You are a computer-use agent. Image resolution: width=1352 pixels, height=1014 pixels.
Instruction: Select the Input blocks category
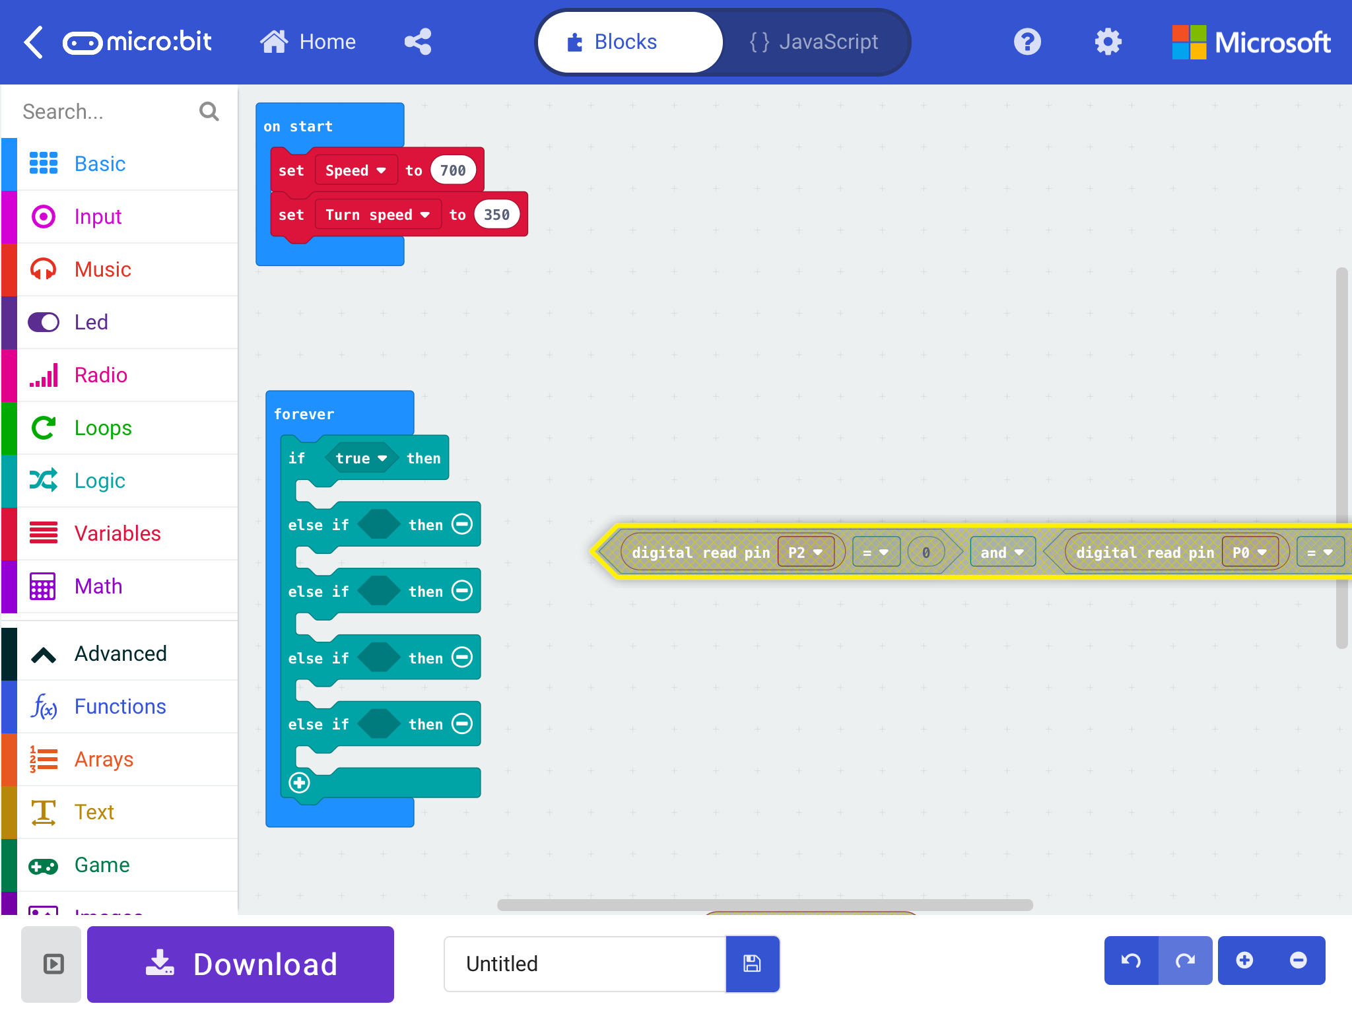[98, 216]
